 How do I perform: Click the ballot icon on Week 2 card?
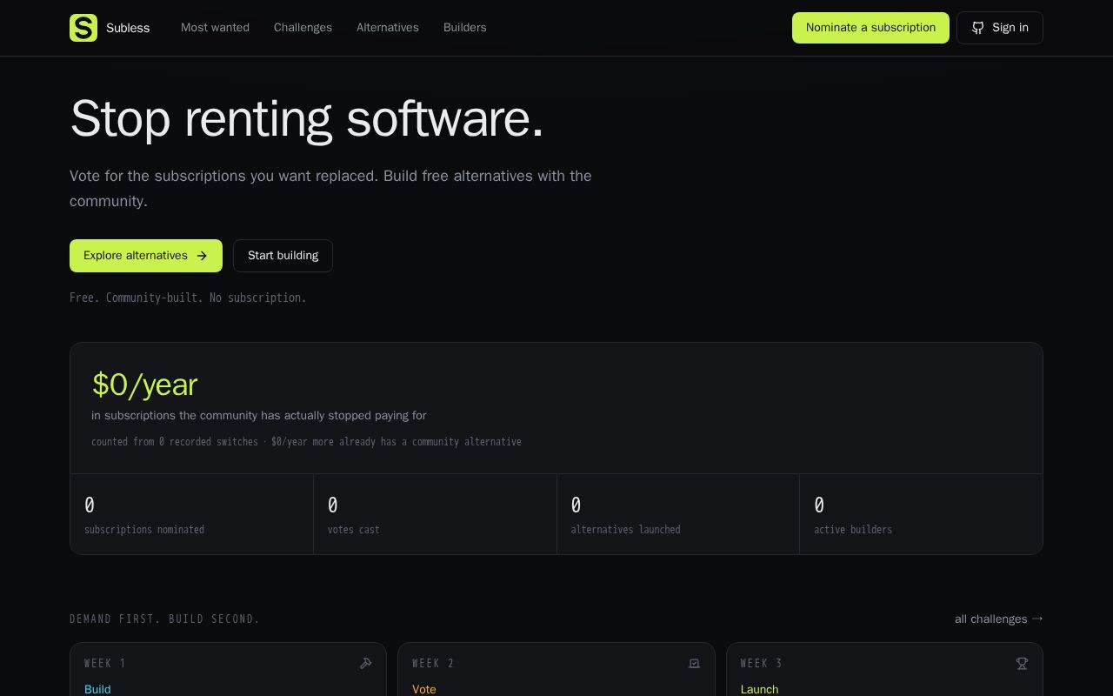(694, 664)
